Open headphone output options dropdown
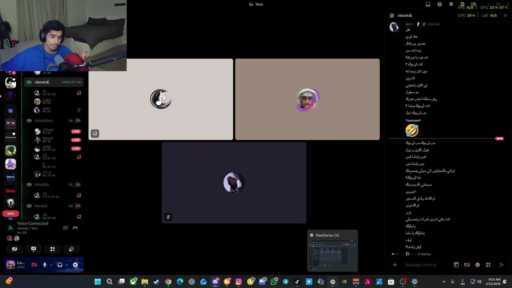Image resolution: width=512 pixels, height=288 pixels. click(66, 265)
